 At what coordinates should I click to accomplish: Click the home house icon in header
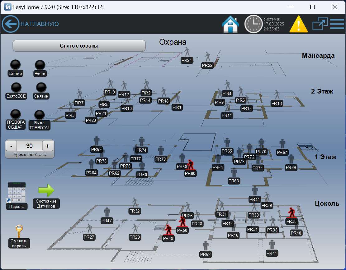click(x=230, y=24)
